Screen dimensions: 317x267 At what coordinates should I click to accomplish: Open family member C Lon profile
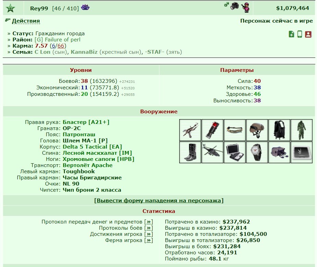tap(42, 52)
